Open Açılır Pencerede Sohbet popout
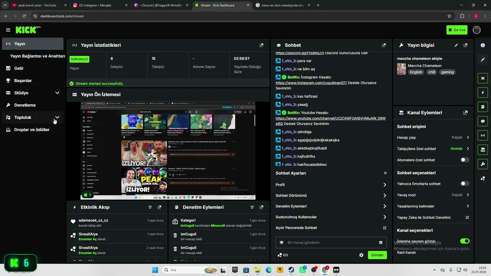This screenshot has height=276, width=491. pyautogui.click(x=331, y=228)
